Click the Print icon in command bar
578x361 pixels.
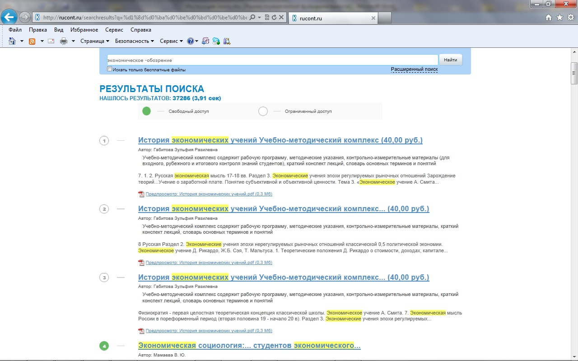coord(64,41)
